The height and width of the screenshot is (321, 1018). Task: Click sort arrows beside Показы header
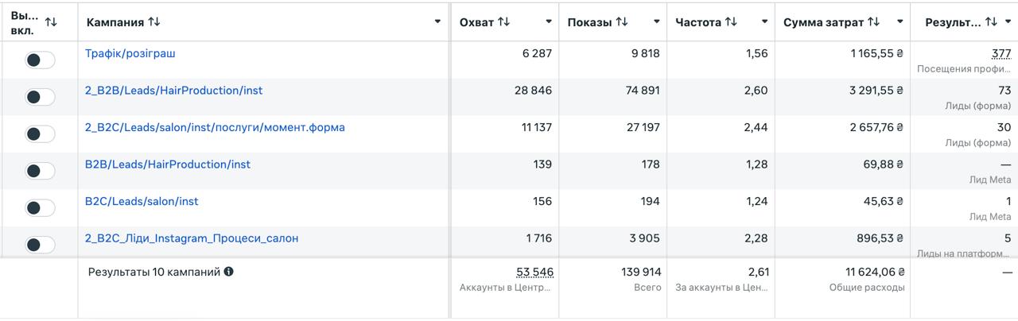[621, 22]
